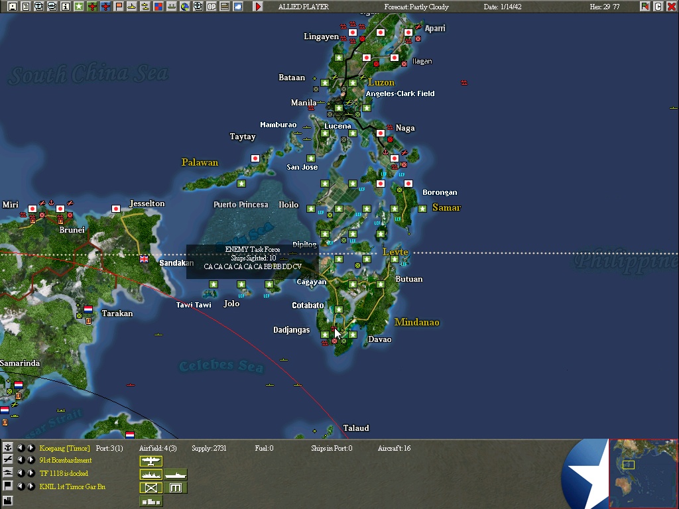
Task: Click the orange flag toolbar icon
Action: click(x=119, y=7)
